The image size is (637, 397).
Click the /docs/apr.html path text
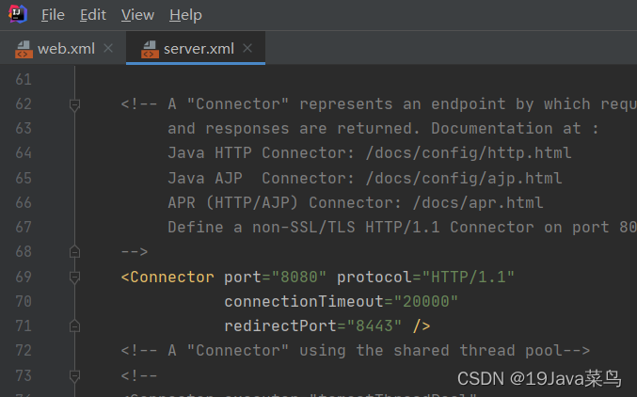pos(478,203)
